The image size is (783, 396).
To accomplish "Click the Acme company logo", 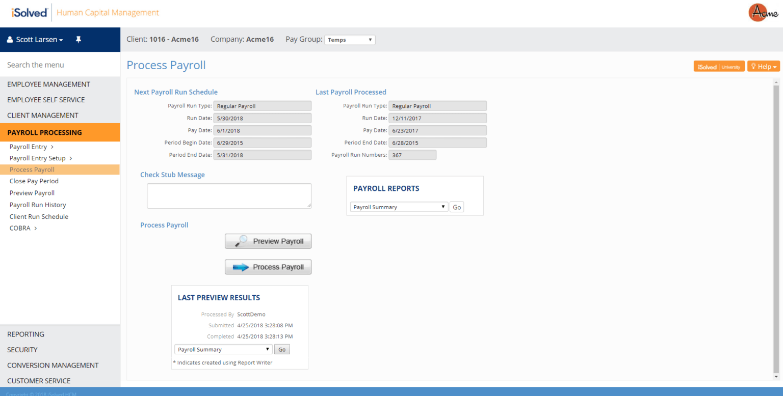I will coord(763,13).
